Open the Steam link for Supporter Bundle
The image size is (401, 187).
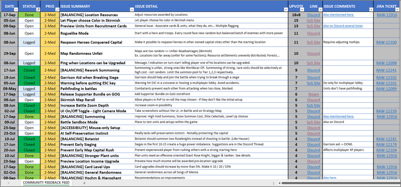coord(313,94)
